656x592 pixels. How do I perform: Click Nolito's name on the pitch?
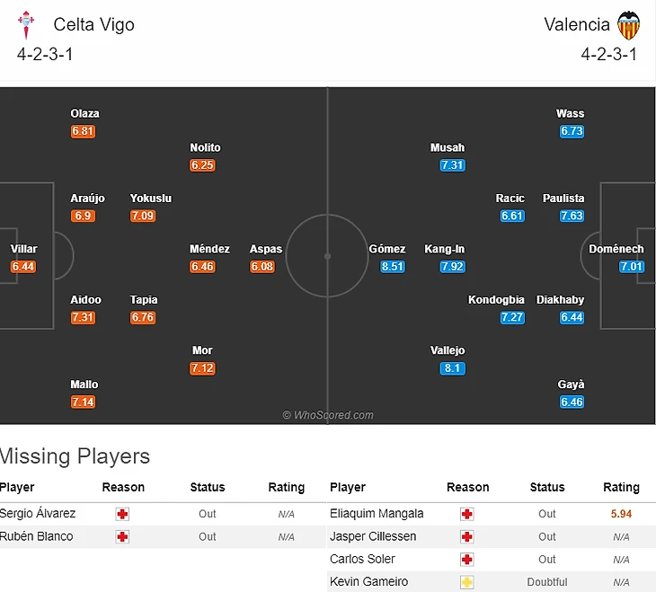pyautogui.click(x=205, y=147)
